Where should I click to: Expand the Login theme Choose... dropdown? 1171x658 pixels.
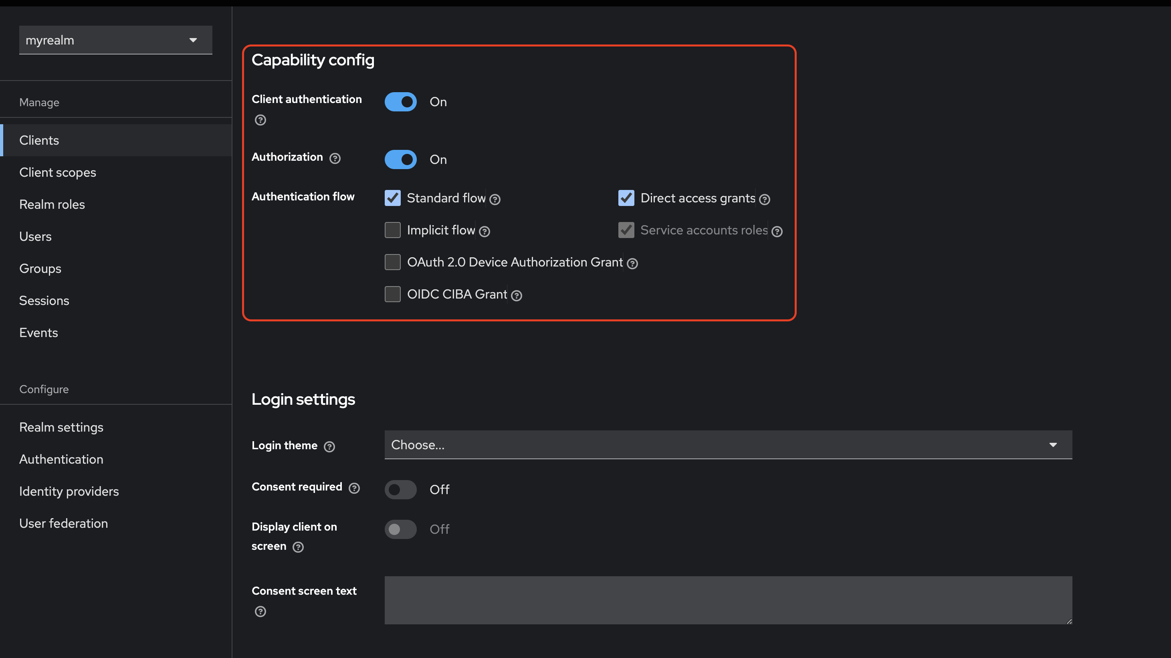(x=728, y=445)
